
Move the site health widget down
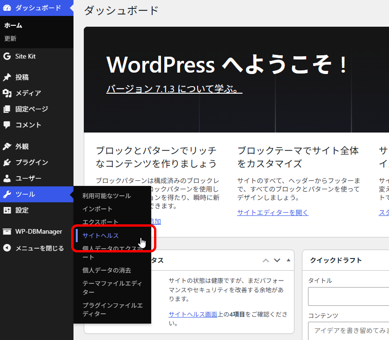pyautogui.click(x=277, y=260)
